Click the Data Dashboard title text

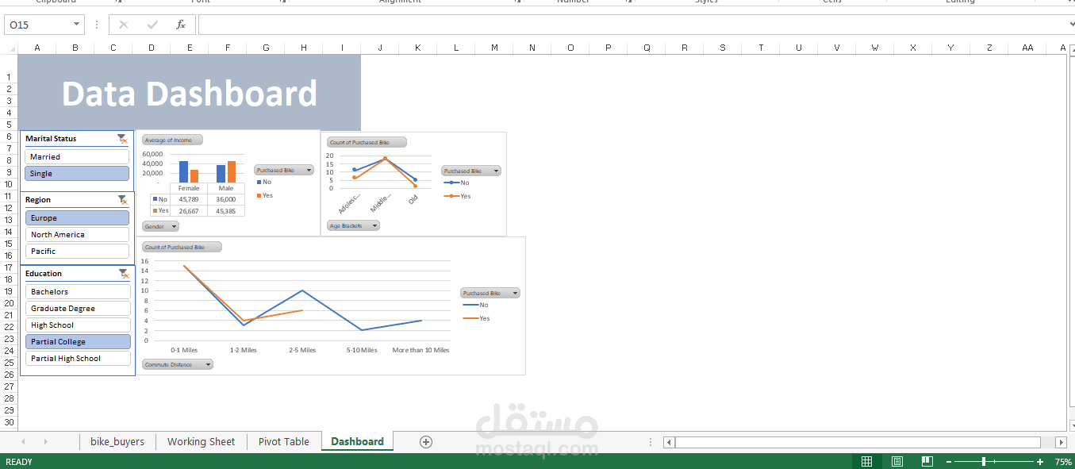190,94
